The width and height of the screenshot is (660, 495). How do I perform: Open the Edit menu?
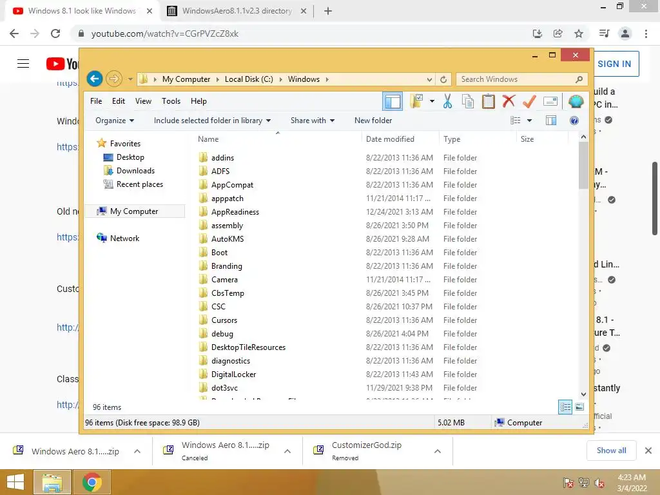tap(119, 101)
